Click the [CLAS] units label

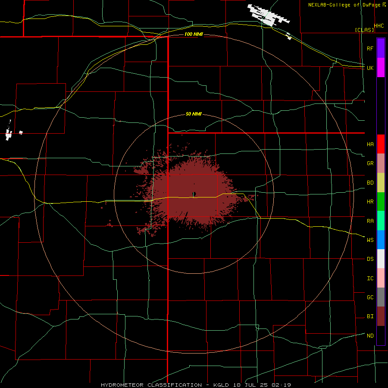click(x=364, y=30)
